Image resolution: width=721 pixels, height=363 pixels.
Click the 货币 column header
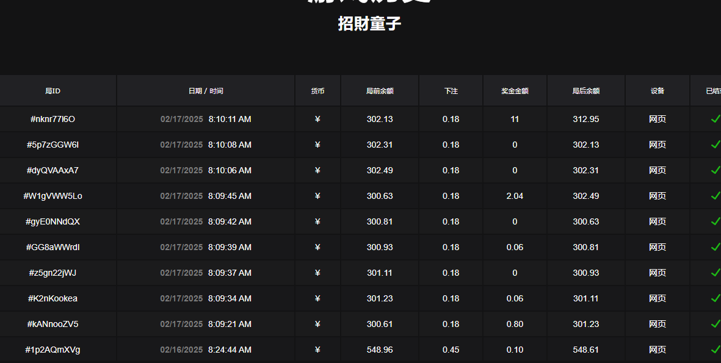pos(317,90)
